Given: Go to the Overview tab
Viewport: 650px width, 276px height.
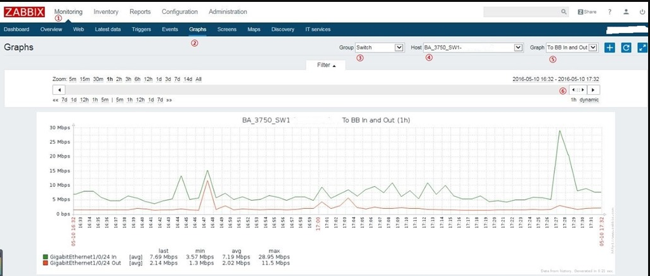Looking at the screenshot, I should [51, 29].
